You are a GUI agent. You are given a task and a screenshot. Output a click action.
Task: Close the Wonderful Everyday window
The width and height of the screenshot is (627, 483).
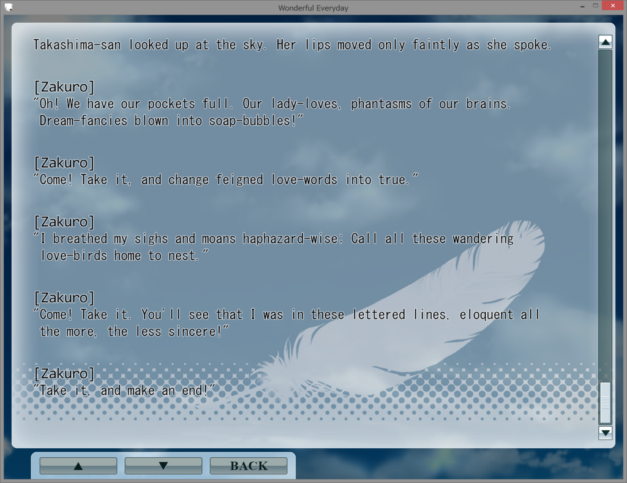pos(613,6)
